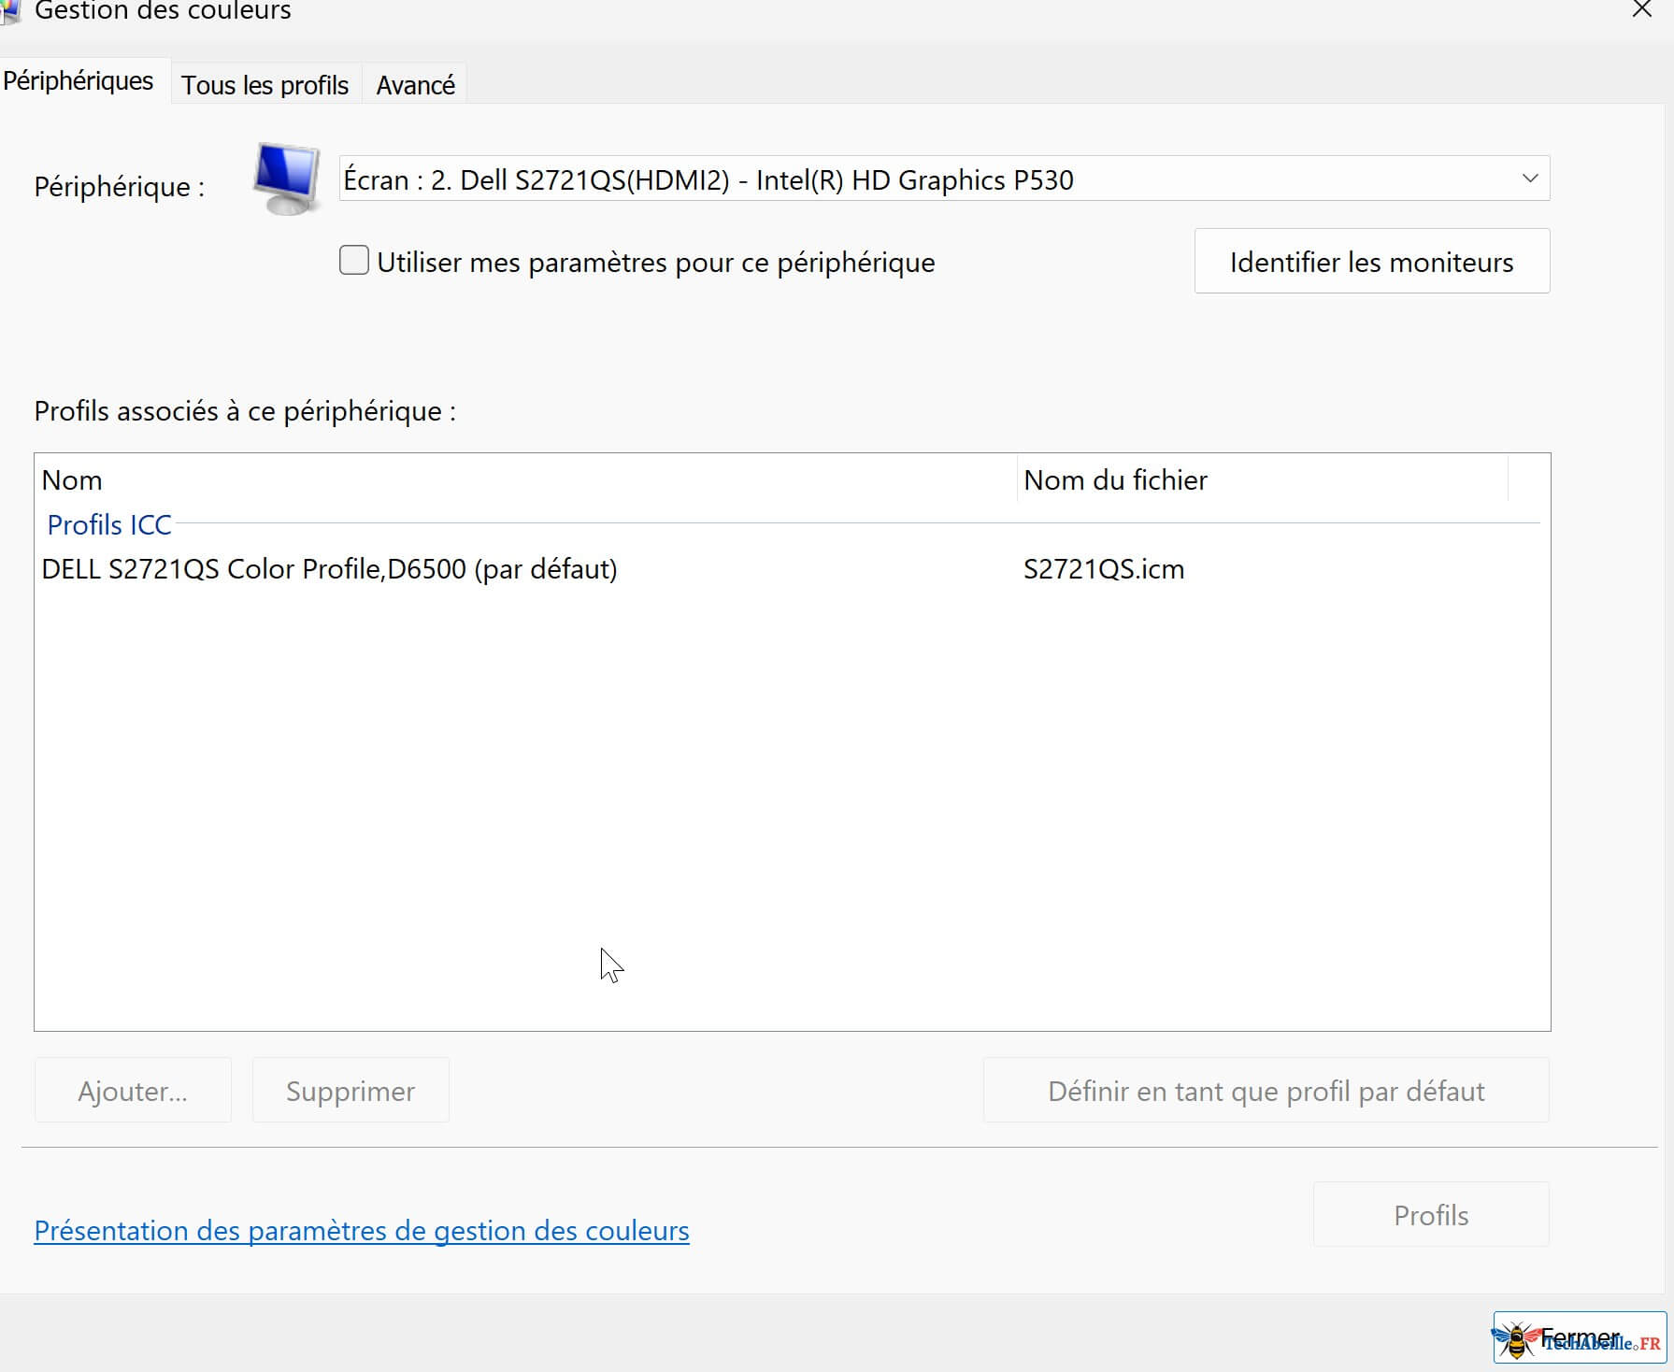Click the Nom du fichier column header

tap(1262, 479)
